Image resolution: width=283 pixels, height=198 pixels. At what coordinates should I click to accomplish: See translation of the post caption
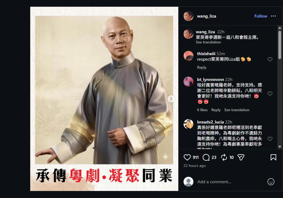coord(208,42)
